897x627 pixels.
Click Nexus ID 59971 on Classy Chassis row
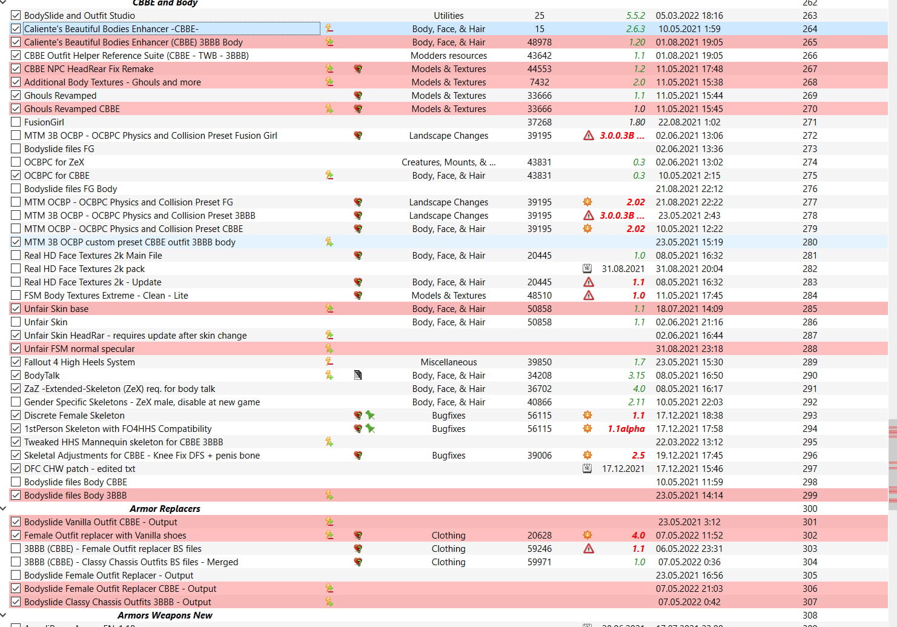coord(539,562)
